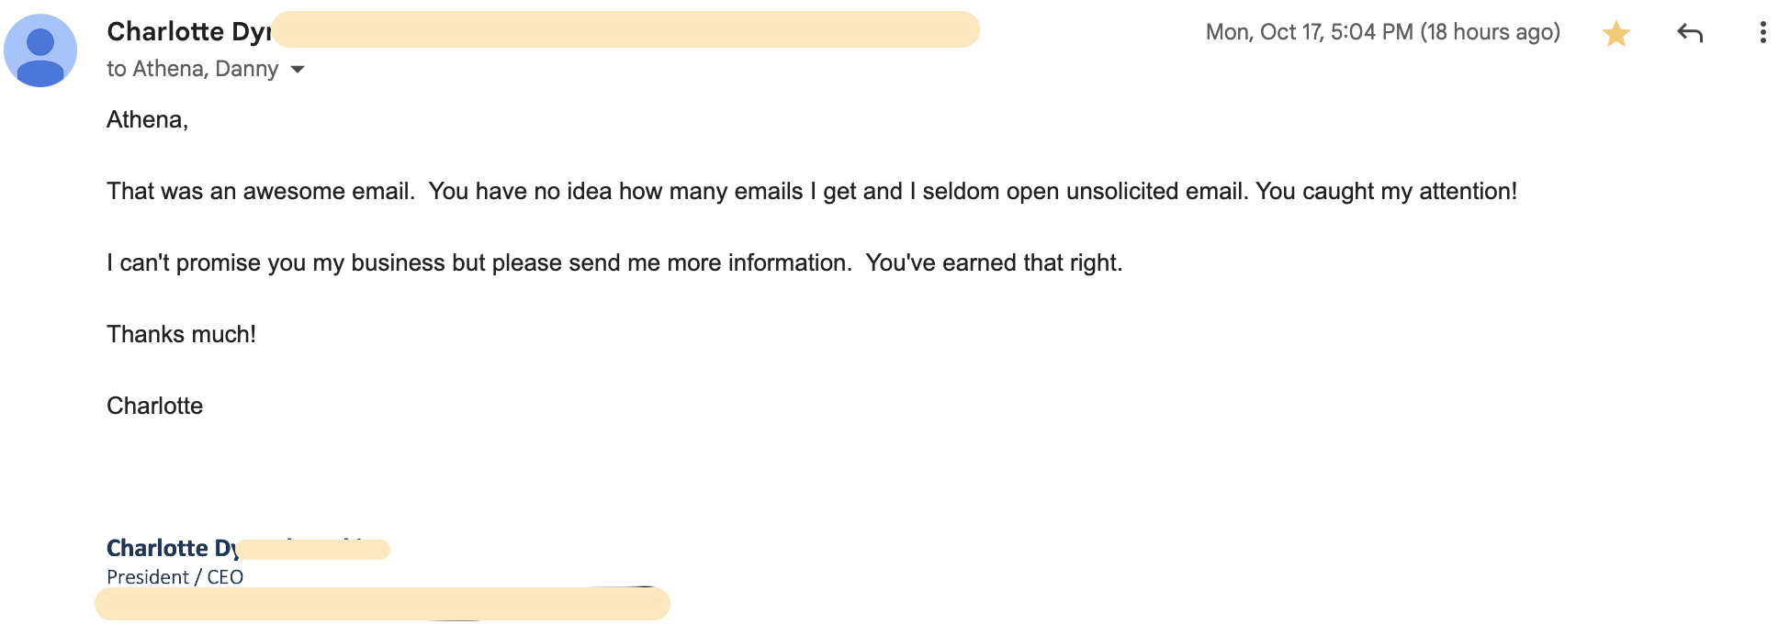Click the sentence 'You caught my attention!'
This screenshot has width=1790, height=624.
[1386, 192]
